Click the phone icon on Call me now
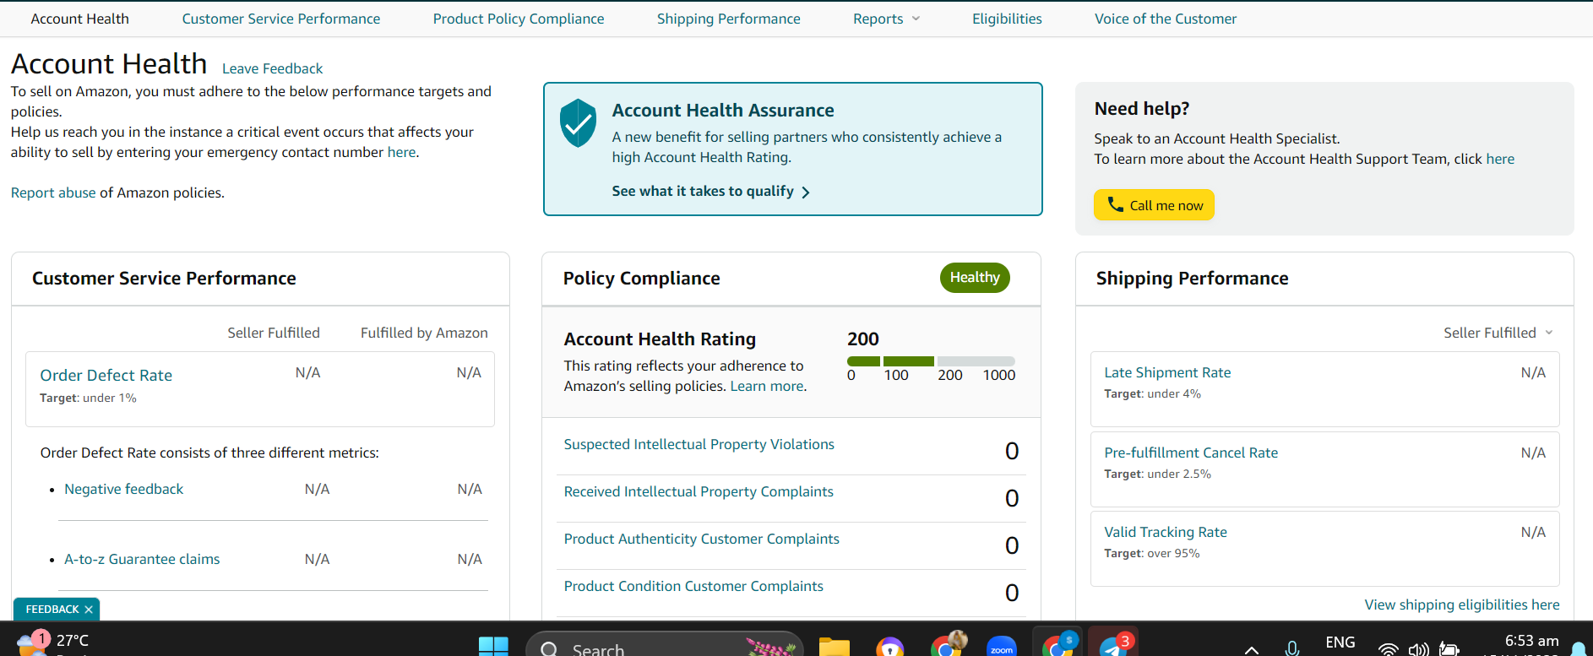 coord(1115,204)
